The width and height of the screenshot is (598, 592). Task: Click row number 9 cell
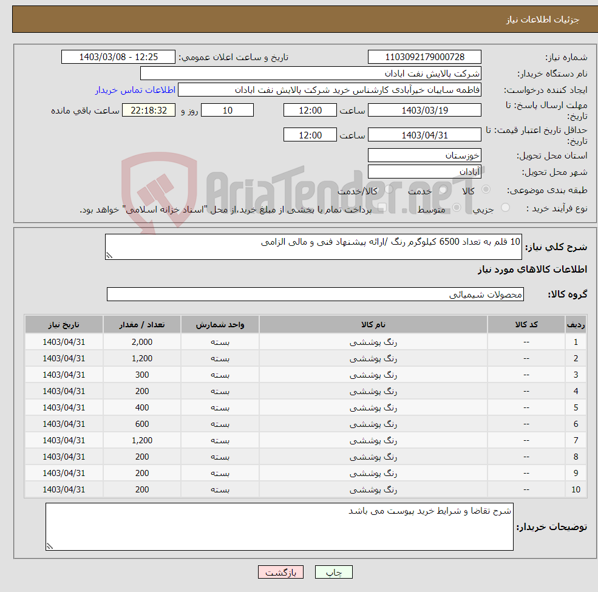coord(576,474)
